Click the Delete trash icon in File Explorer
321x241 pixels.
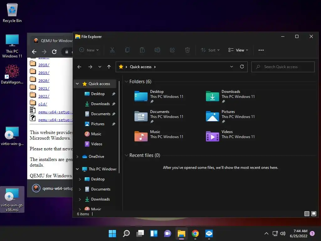click(187, 50)
